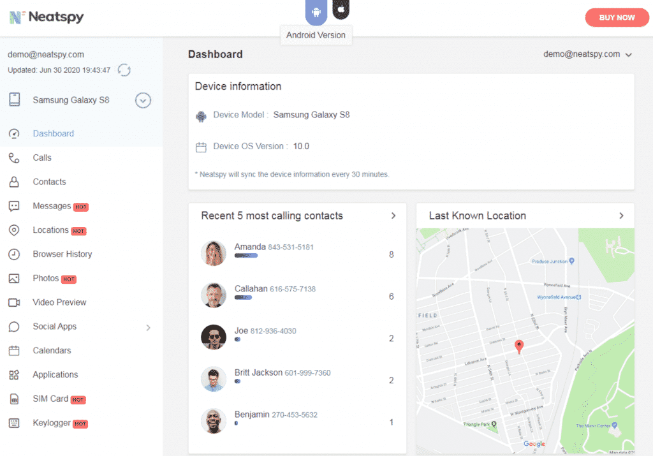Open the Applications sidebar entry

[x=56, y=374]
